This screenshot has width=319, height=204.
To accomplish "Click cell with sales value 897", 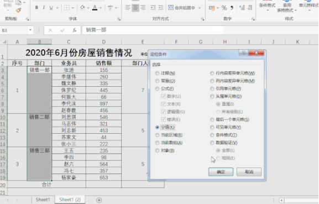I will [103, 103].
